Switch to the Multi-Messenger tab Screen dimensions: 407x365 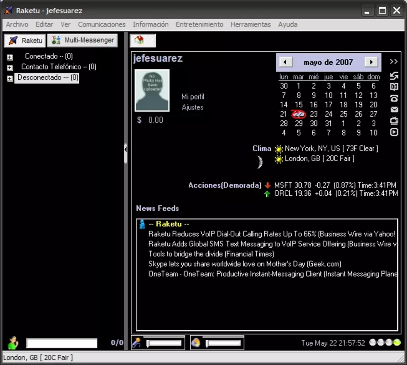click(82, 40)
